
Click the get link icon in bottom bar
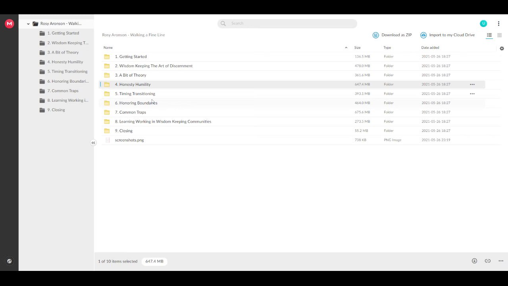click(x=488, y=261)
